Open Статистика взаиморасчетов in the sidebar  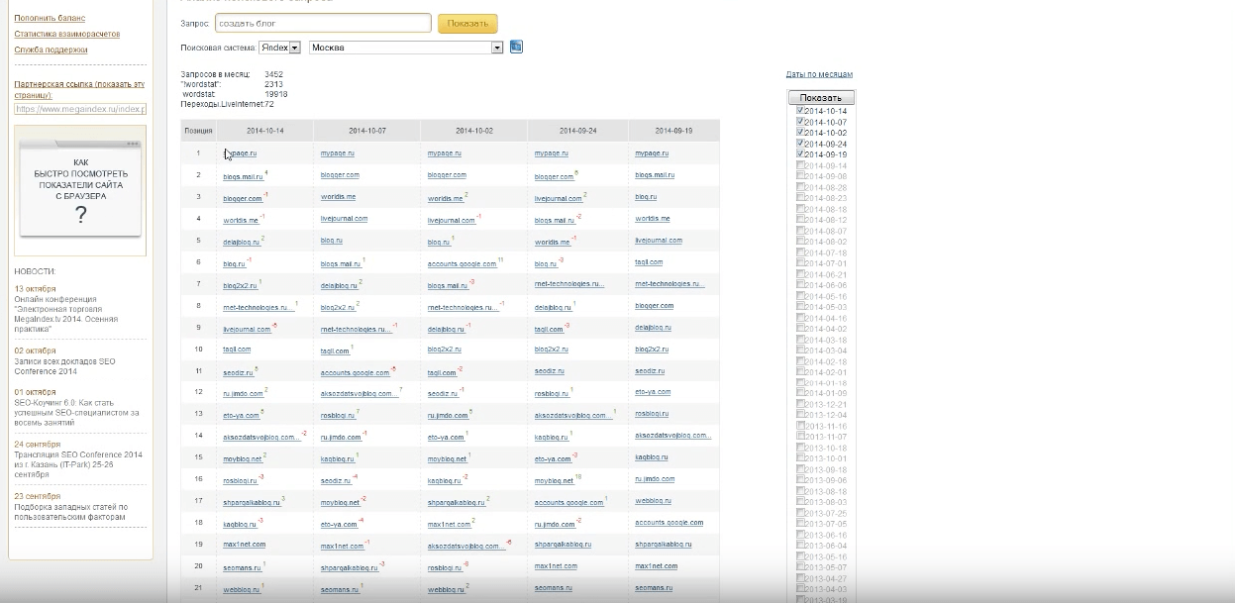(x=66, y=34)
